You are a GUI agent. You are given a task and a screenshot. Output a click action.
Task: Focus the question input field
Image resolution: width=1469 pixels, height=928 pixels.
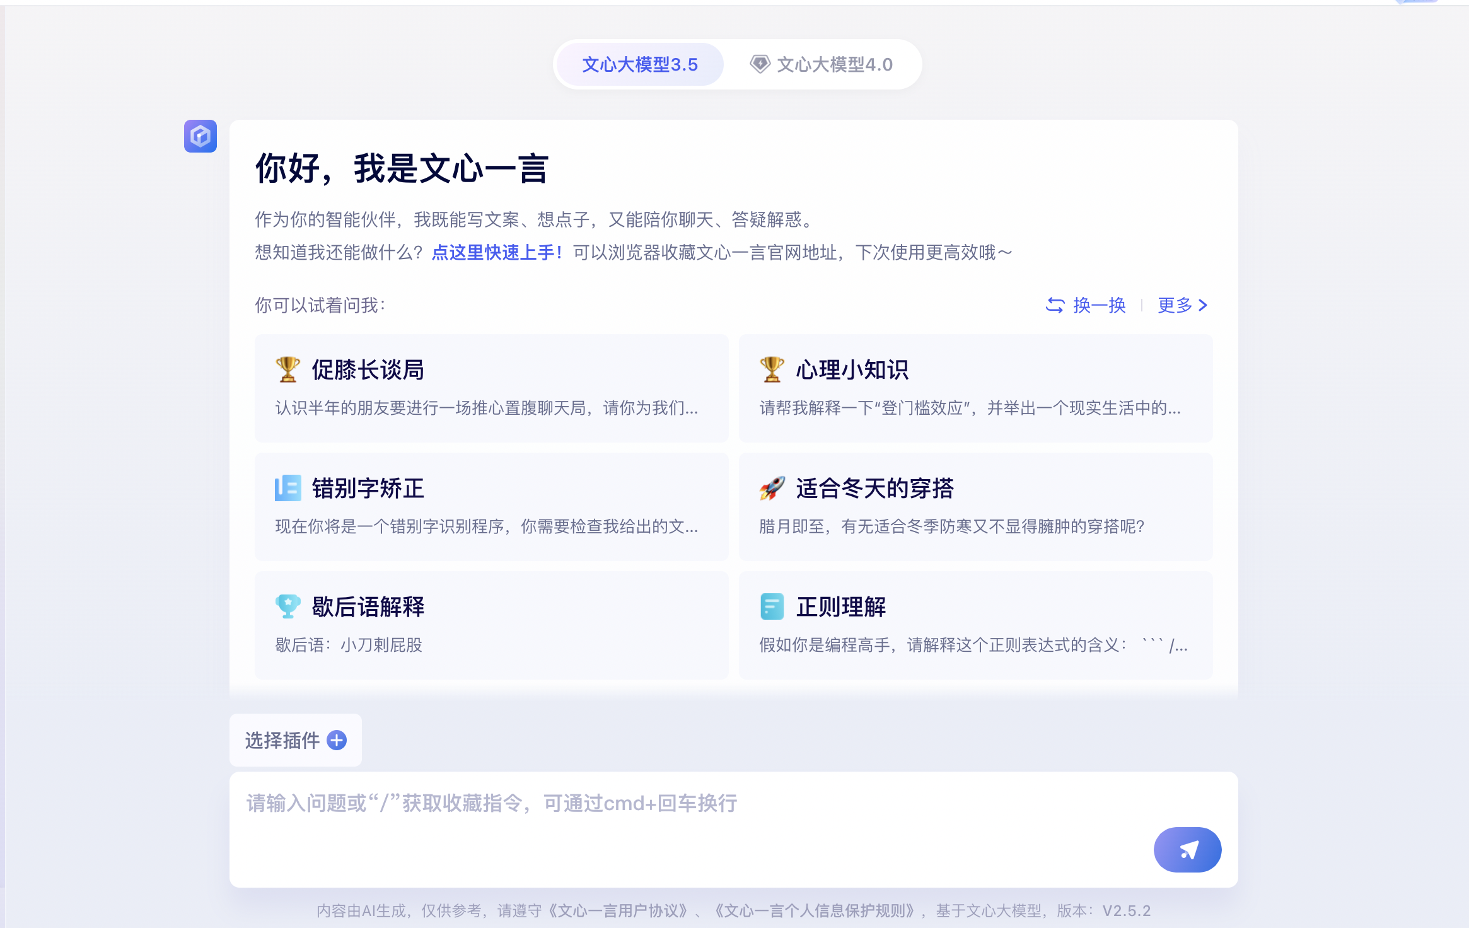[734, 830]
